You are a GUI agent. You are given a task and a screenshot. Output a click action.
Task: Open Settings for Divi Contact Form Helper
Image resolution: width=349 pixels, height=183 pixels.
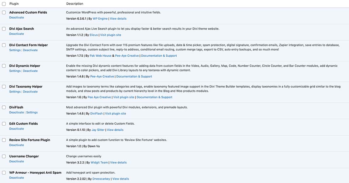(15, 50)
